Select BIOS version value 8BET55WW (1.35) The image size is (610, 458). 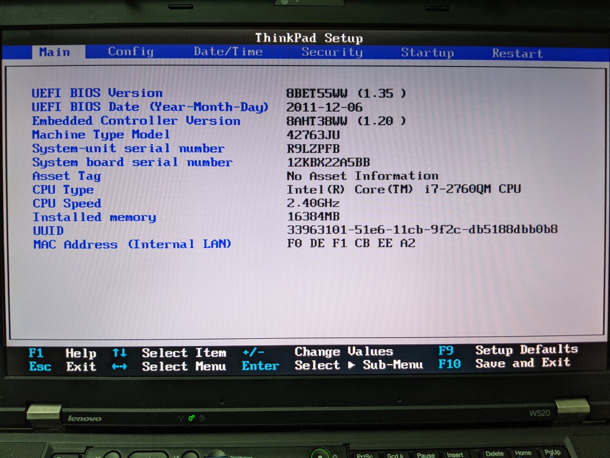click(x=346, y=93)
